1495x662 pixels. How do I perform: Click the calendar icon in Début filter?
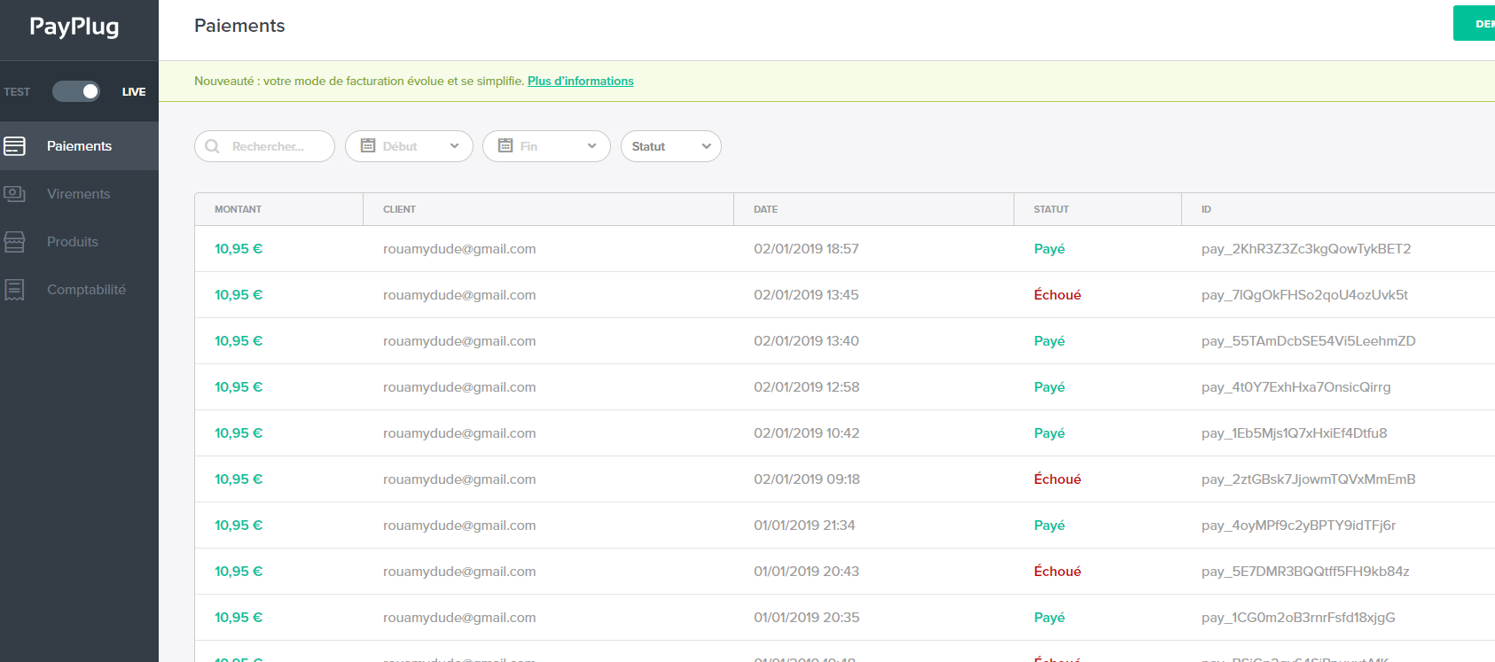[368, 145]
